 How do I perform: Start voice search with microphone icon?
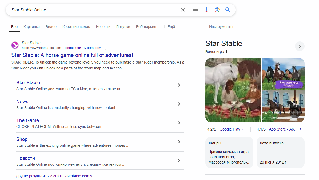tap(206, 10)
